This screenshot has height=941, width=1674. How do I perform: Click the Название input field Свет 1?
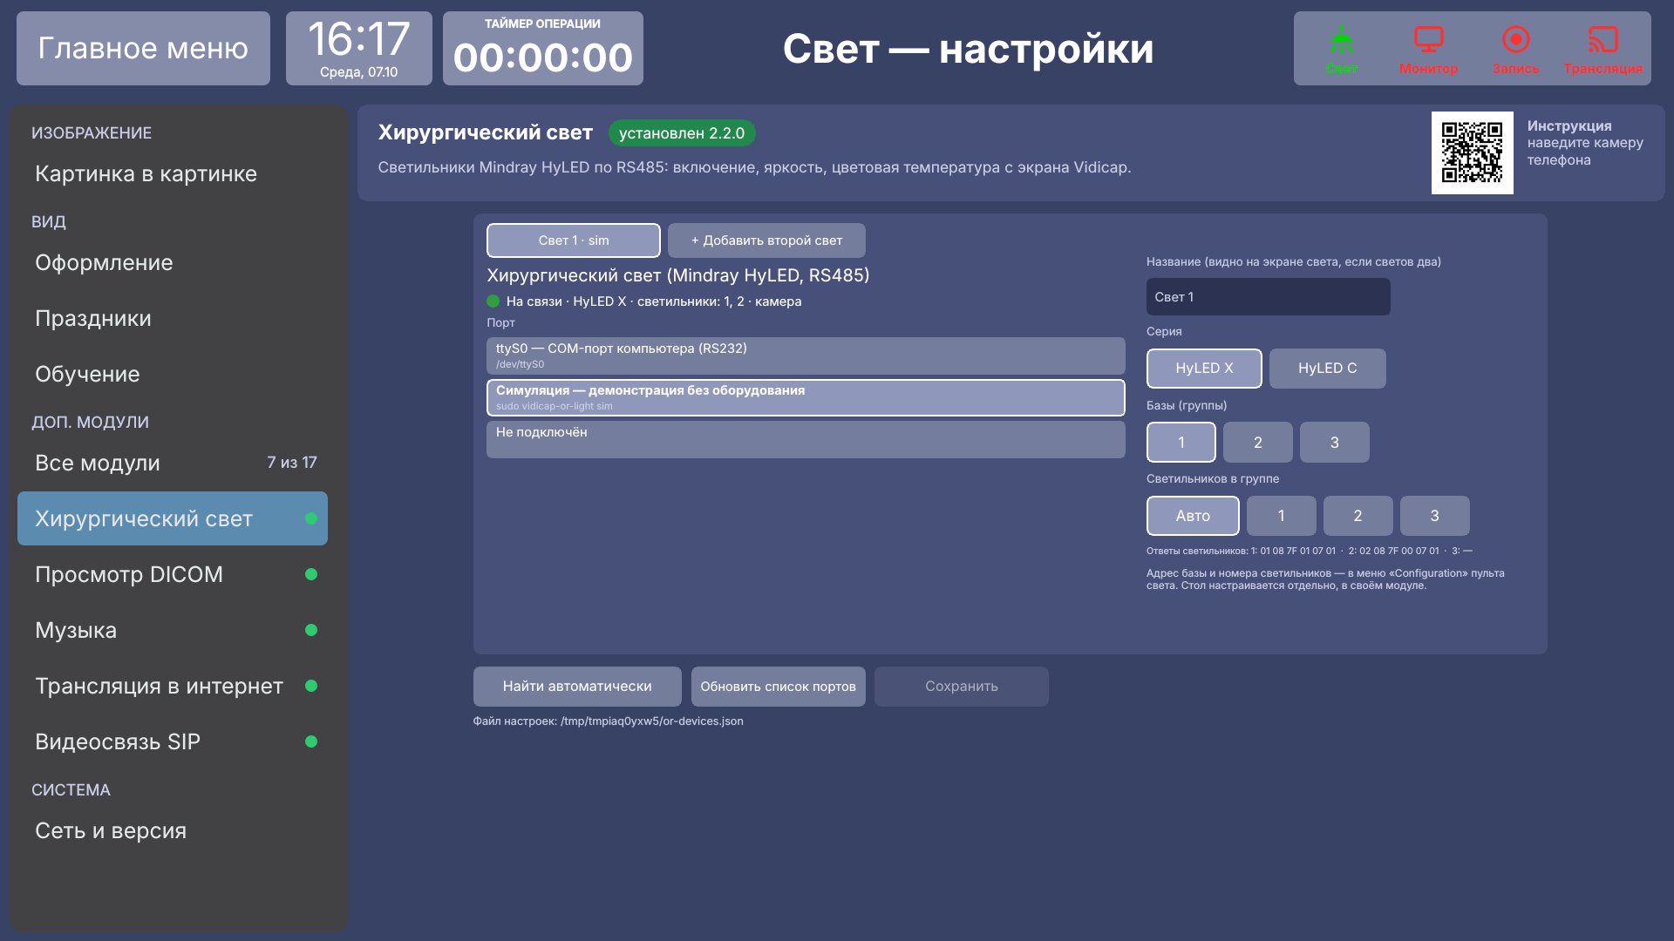click(1268, 297)
